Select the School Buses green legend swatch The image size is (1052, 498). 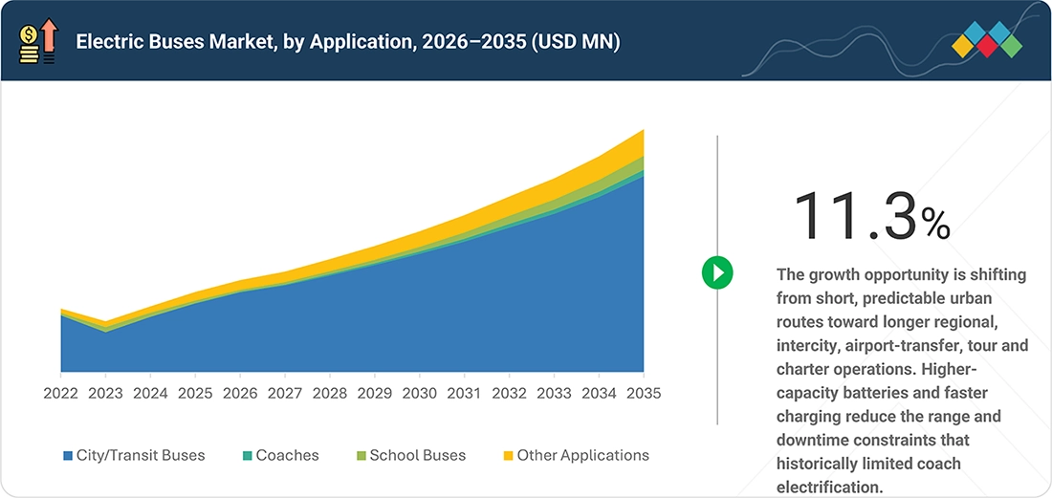tap(361, 456)
